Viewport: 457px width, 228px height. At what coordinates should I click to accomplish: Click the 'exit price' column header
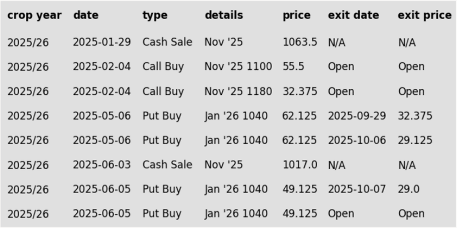tap(424, 15)
